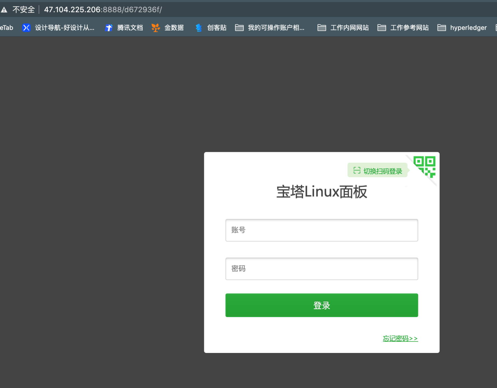Open the eTab bookmark
Viewport: 497px width, 388px height.
(x=6, y=27)
